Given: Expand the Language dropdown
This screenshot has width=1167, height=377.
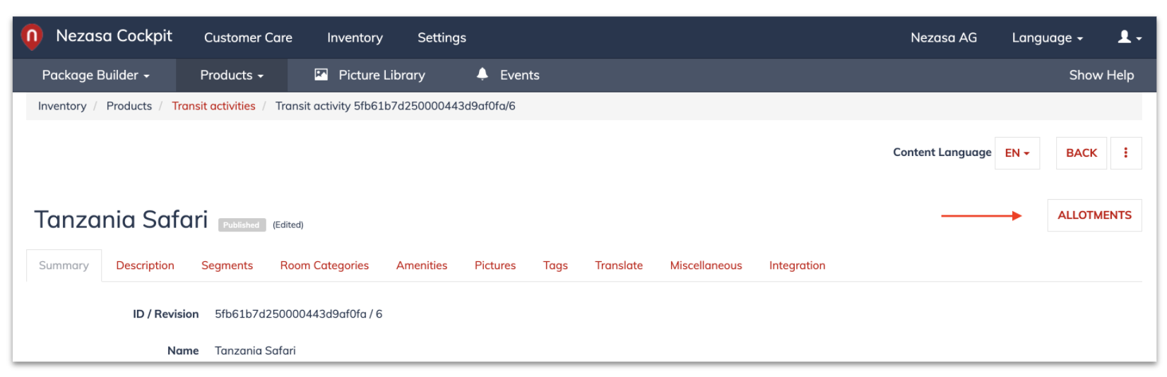Looking at the screenshot, I should point(1047,38).
